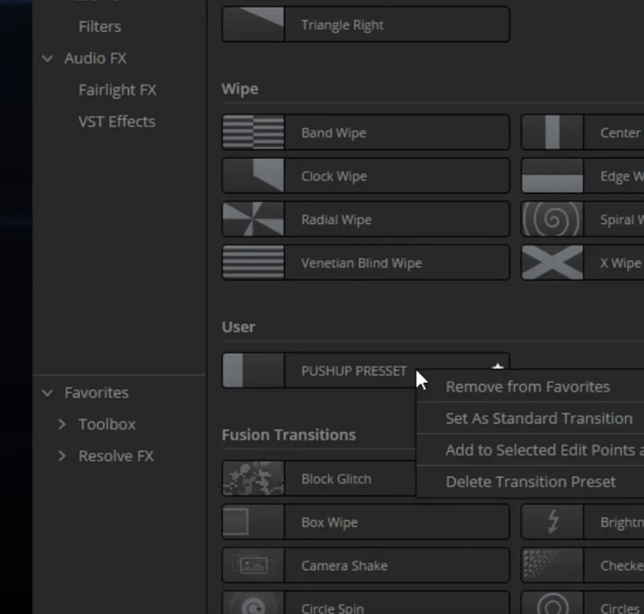644x614 pixels.
Task: Select the Audio FX label
Action: pos(95,59)
